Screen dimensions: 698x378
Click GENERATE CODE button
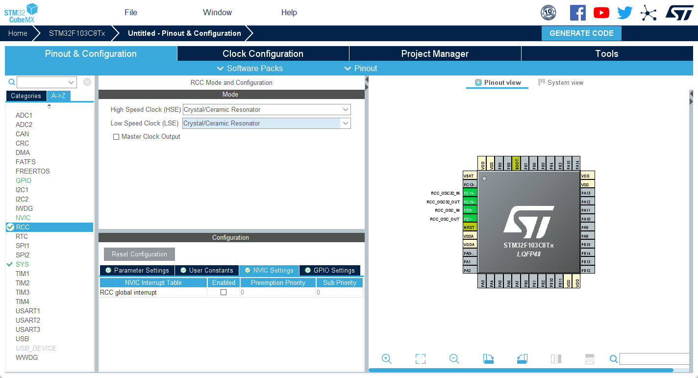pos(581,33)
